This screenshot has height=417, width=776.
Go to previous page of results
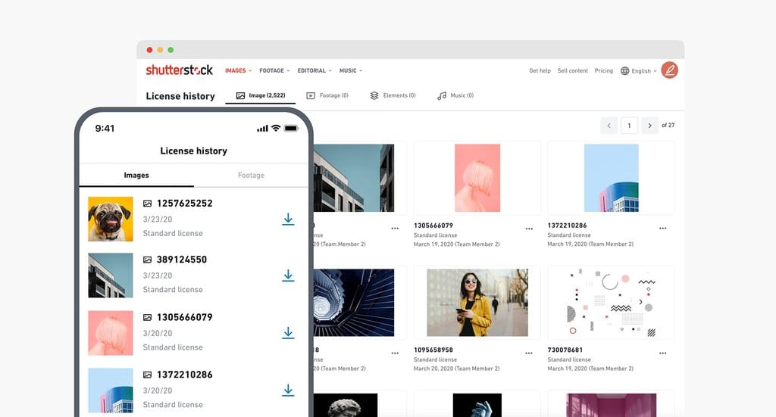[x=609, y=126]
